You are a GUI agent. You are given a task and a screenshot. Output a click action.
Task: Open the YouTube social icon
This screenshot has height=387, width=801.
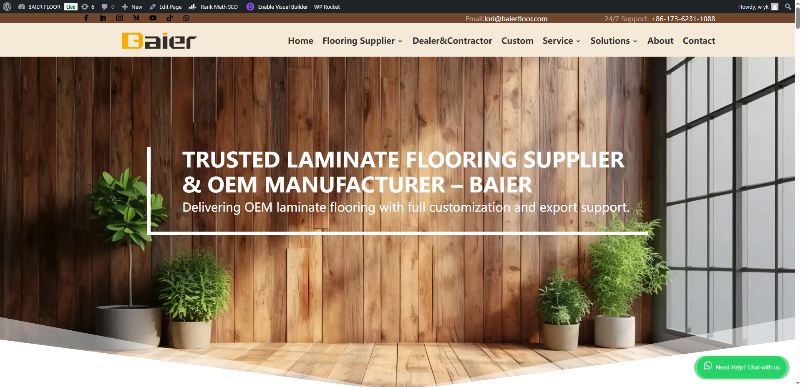[x=153, y=18]
